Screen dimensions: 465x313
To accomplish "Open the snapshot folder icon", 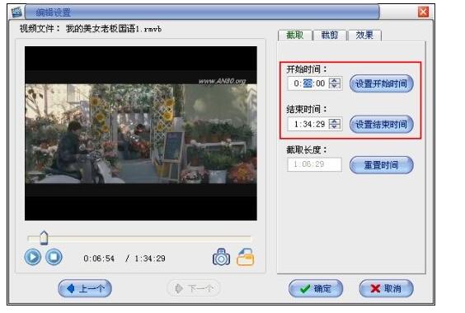I will point(245,257).
